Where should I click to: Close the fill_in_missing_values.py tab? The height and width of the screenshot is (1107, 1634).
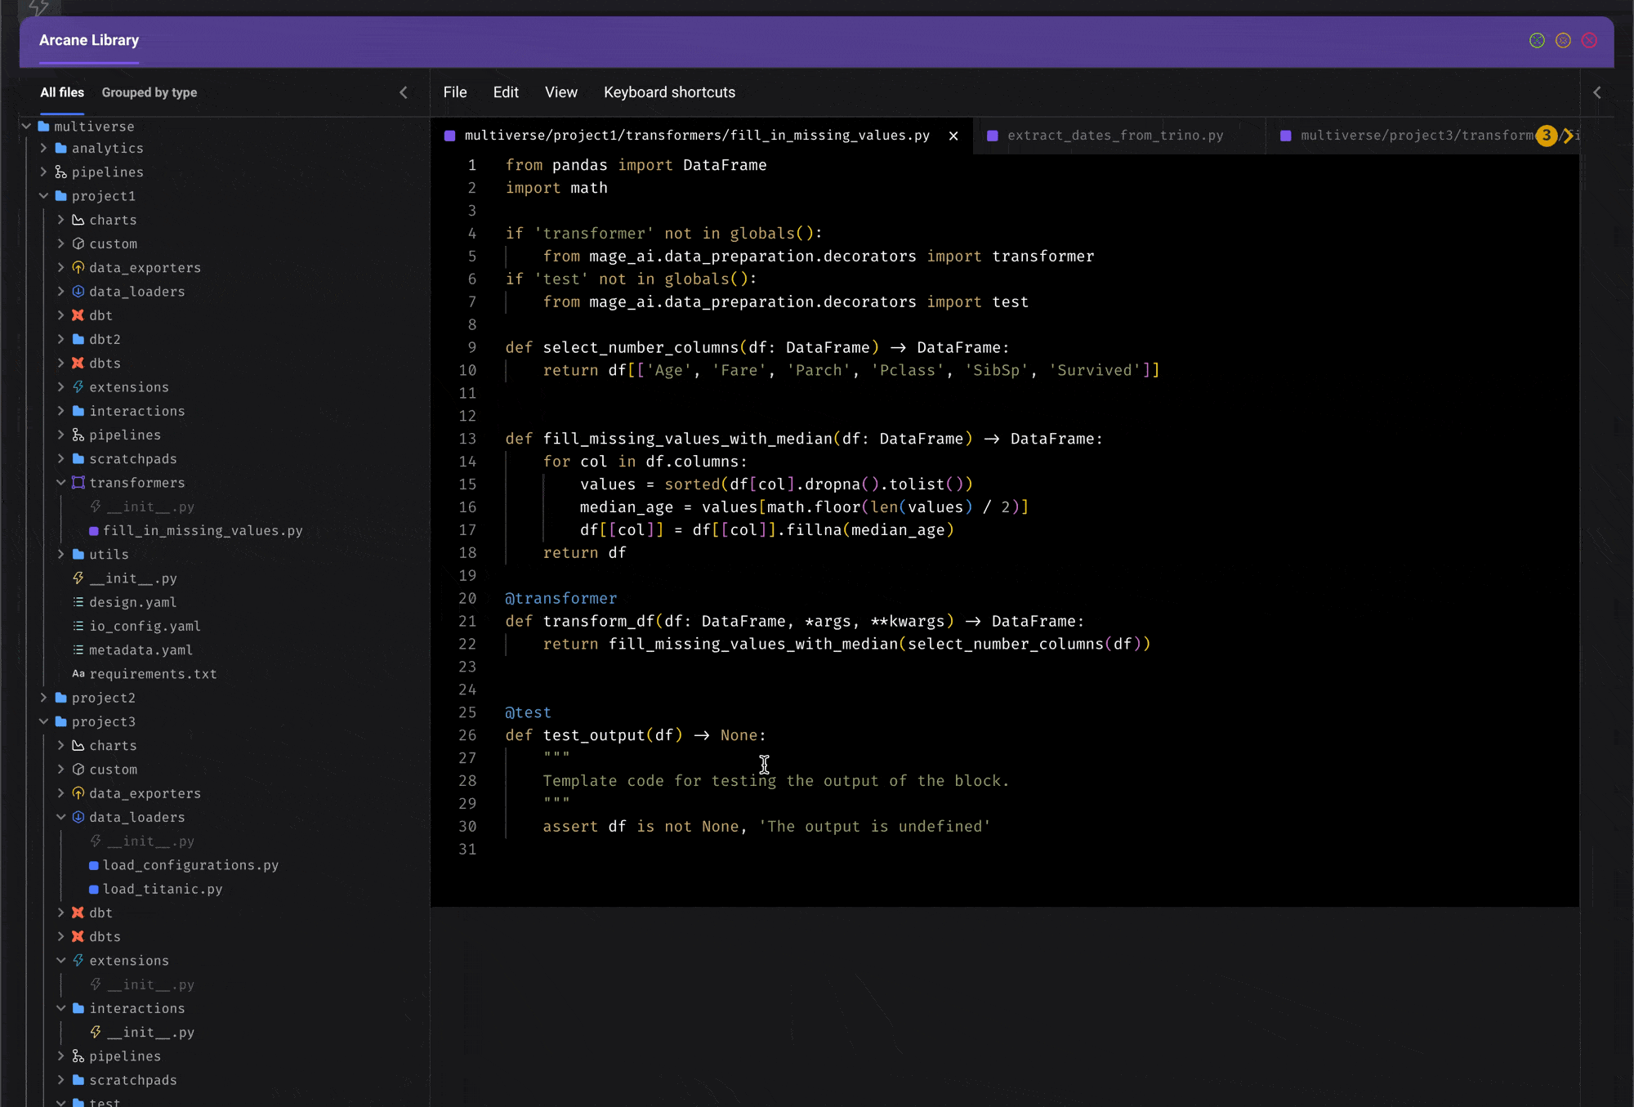953,136
